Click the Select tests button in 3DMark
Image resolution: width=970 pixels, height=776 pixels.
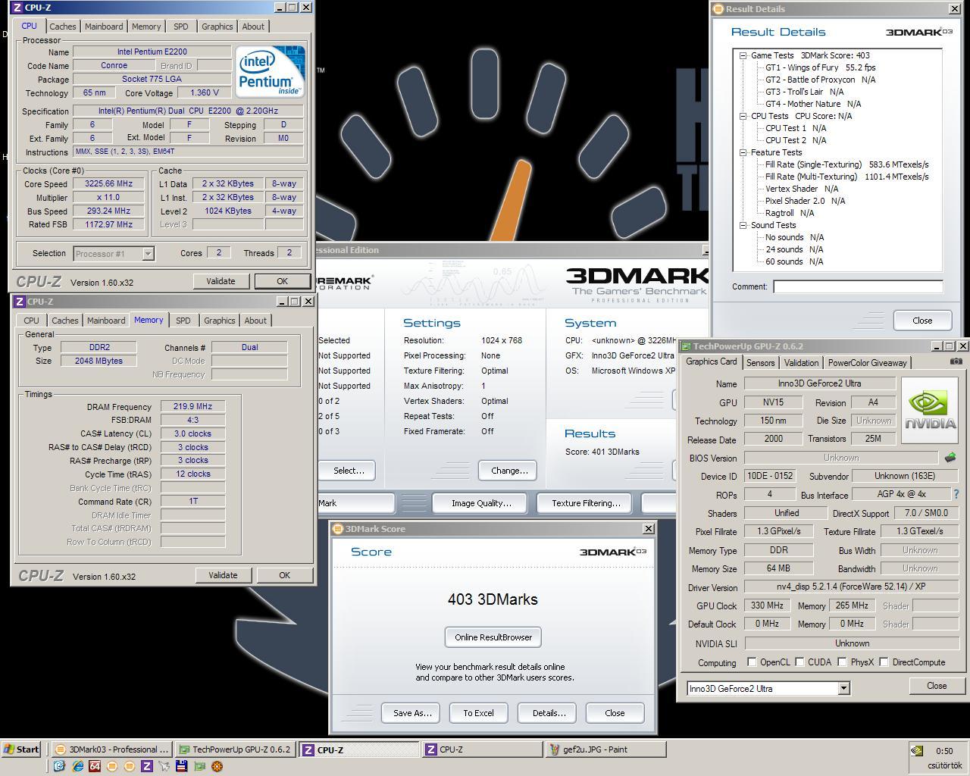click(349, 471)
